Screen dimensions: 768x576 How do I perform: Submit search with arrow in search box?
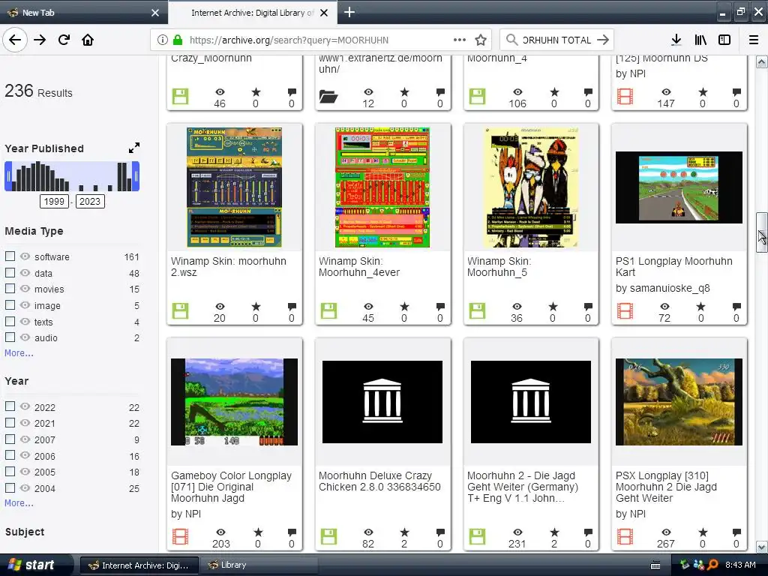click(x=603, y=40)
